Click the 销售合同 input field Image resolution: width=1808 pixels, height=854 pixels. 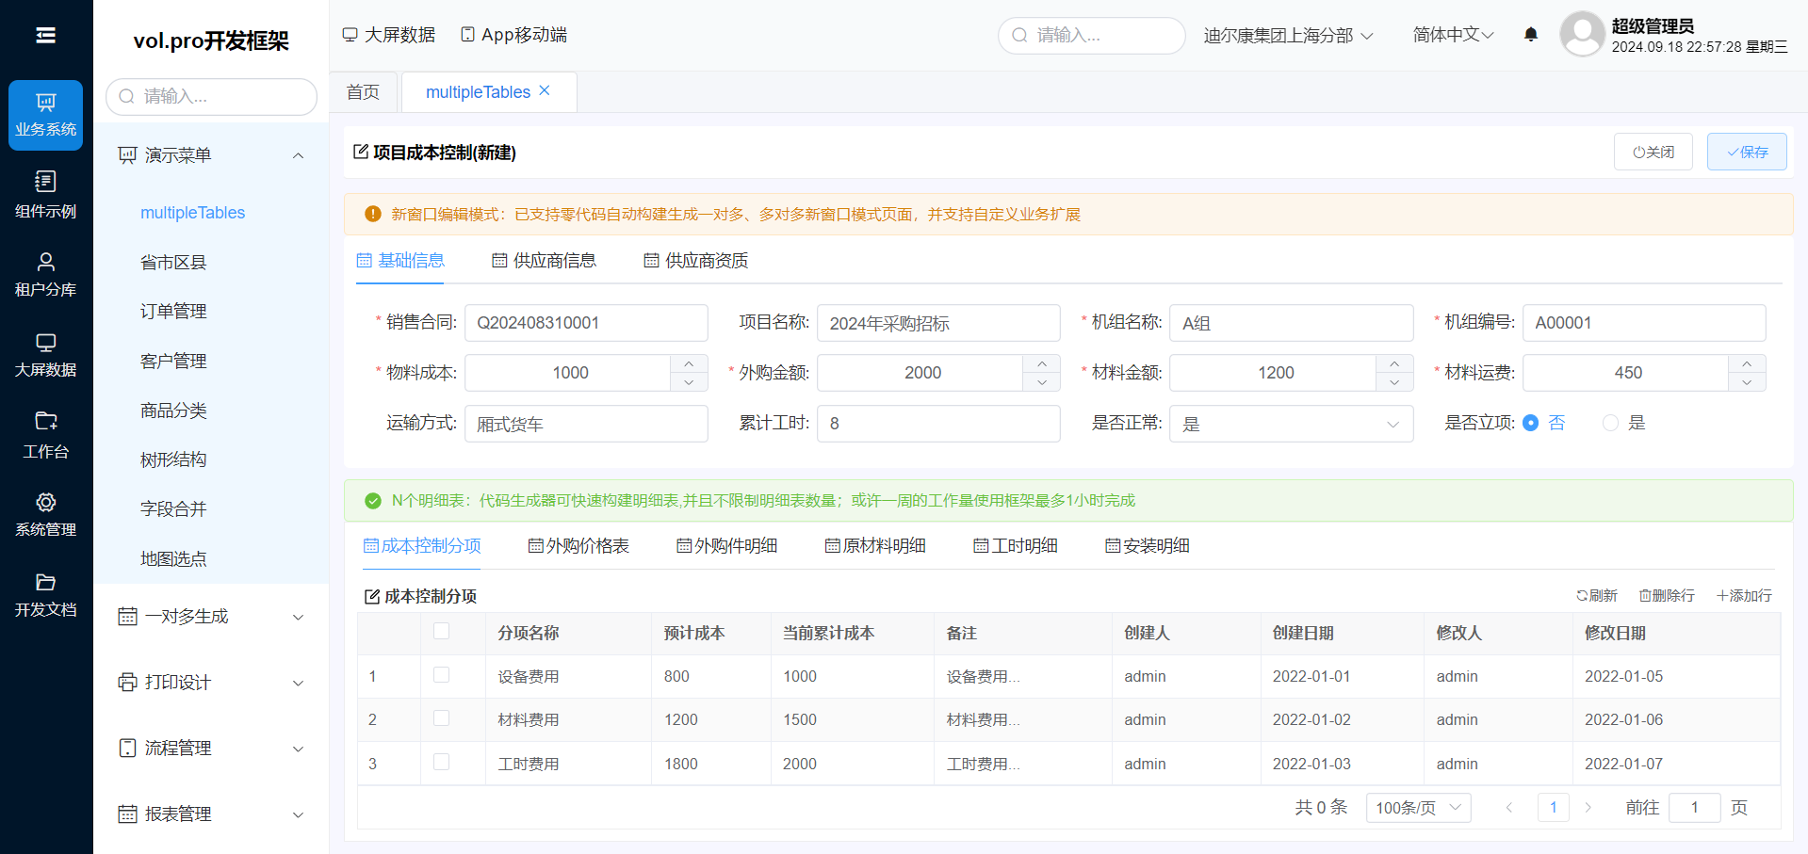[586, 323]
